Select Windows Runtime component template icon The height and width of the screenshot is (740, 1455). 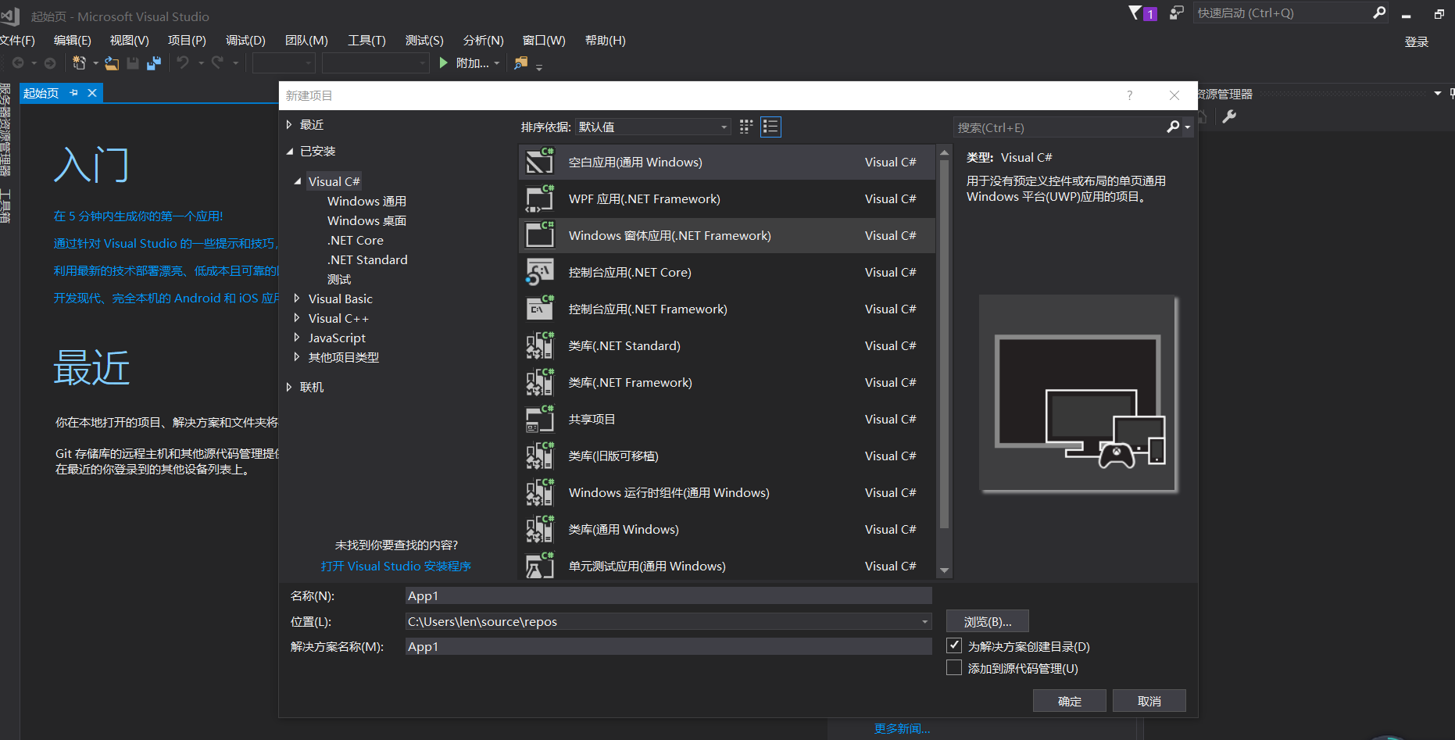540,492
